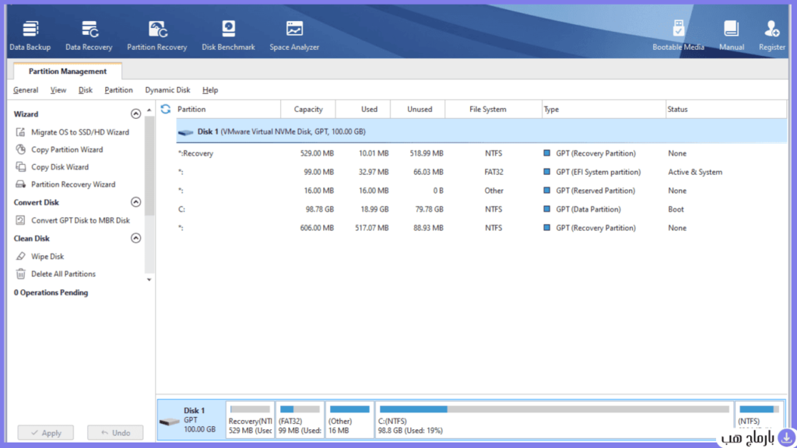Viewport: 797px width, 448px height.
Task: Click the Disk 1 drive icon in the disk map
Action: click(x=169, y=421)
